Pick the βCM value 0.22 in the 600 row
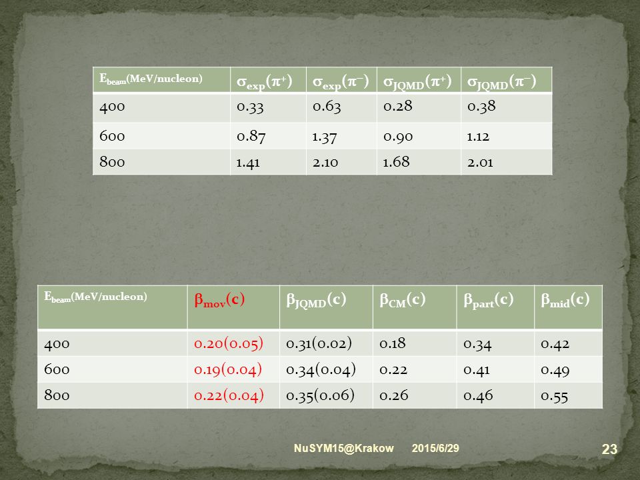Screen dimensions: 640x480 393,370
